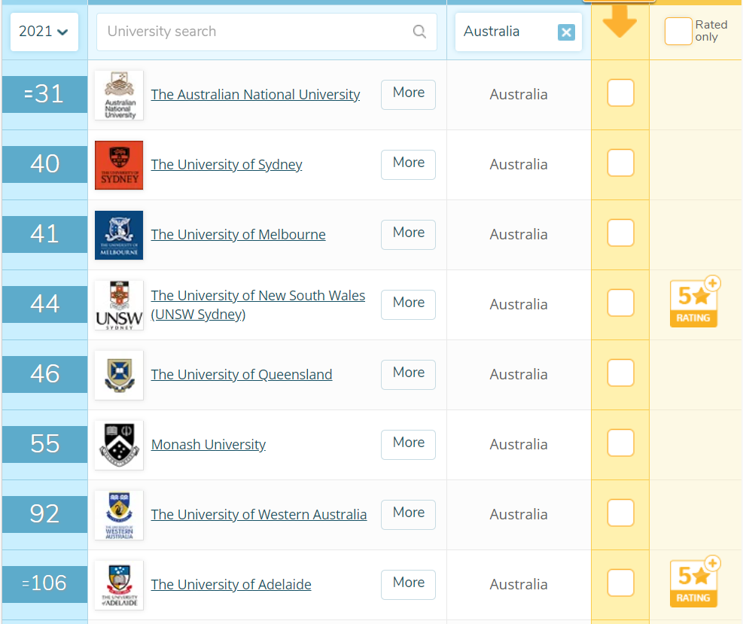Open The University of Melbourne link
Screen dimensions: 743x624
pyautogui.click(x=238, y=235)
